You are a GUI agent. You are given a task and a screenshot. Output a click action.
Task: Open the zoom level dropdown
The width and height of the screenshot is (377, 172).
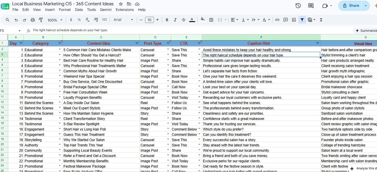(x=55, y=20)
